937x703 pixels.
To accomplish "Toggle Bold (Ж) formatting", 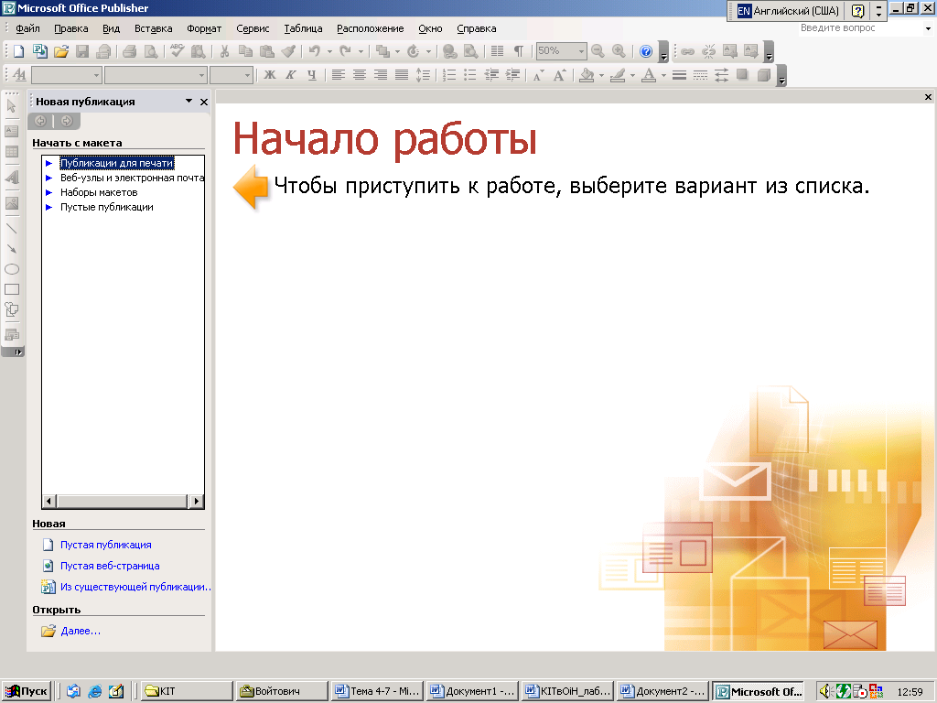I will (270, 75).
